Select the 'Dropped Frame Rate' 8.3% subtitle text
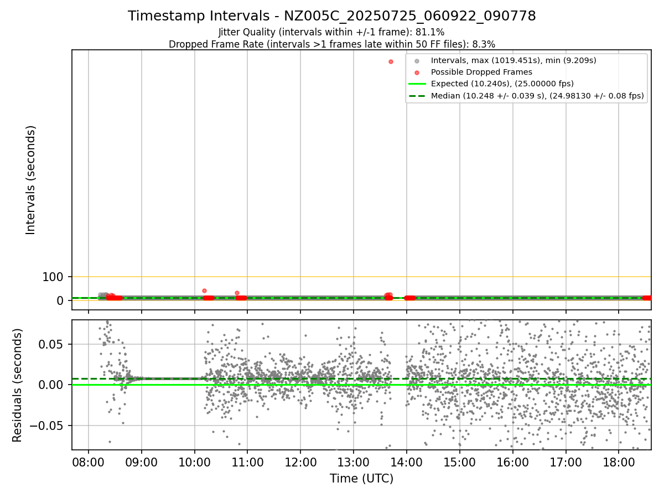Screen dimensions: 664x498 pyautogui.click(x=332, y=44)
